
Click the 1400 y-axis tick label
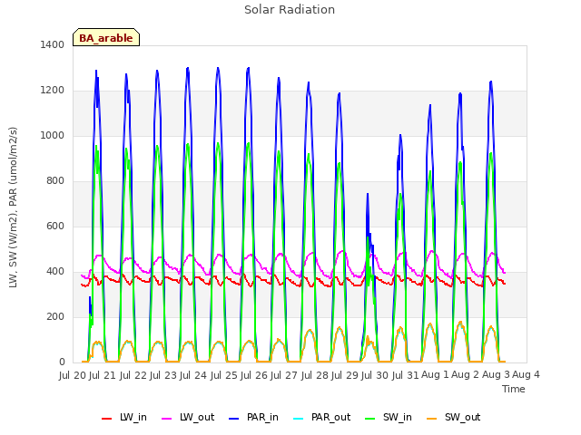(x=53, y=44)
